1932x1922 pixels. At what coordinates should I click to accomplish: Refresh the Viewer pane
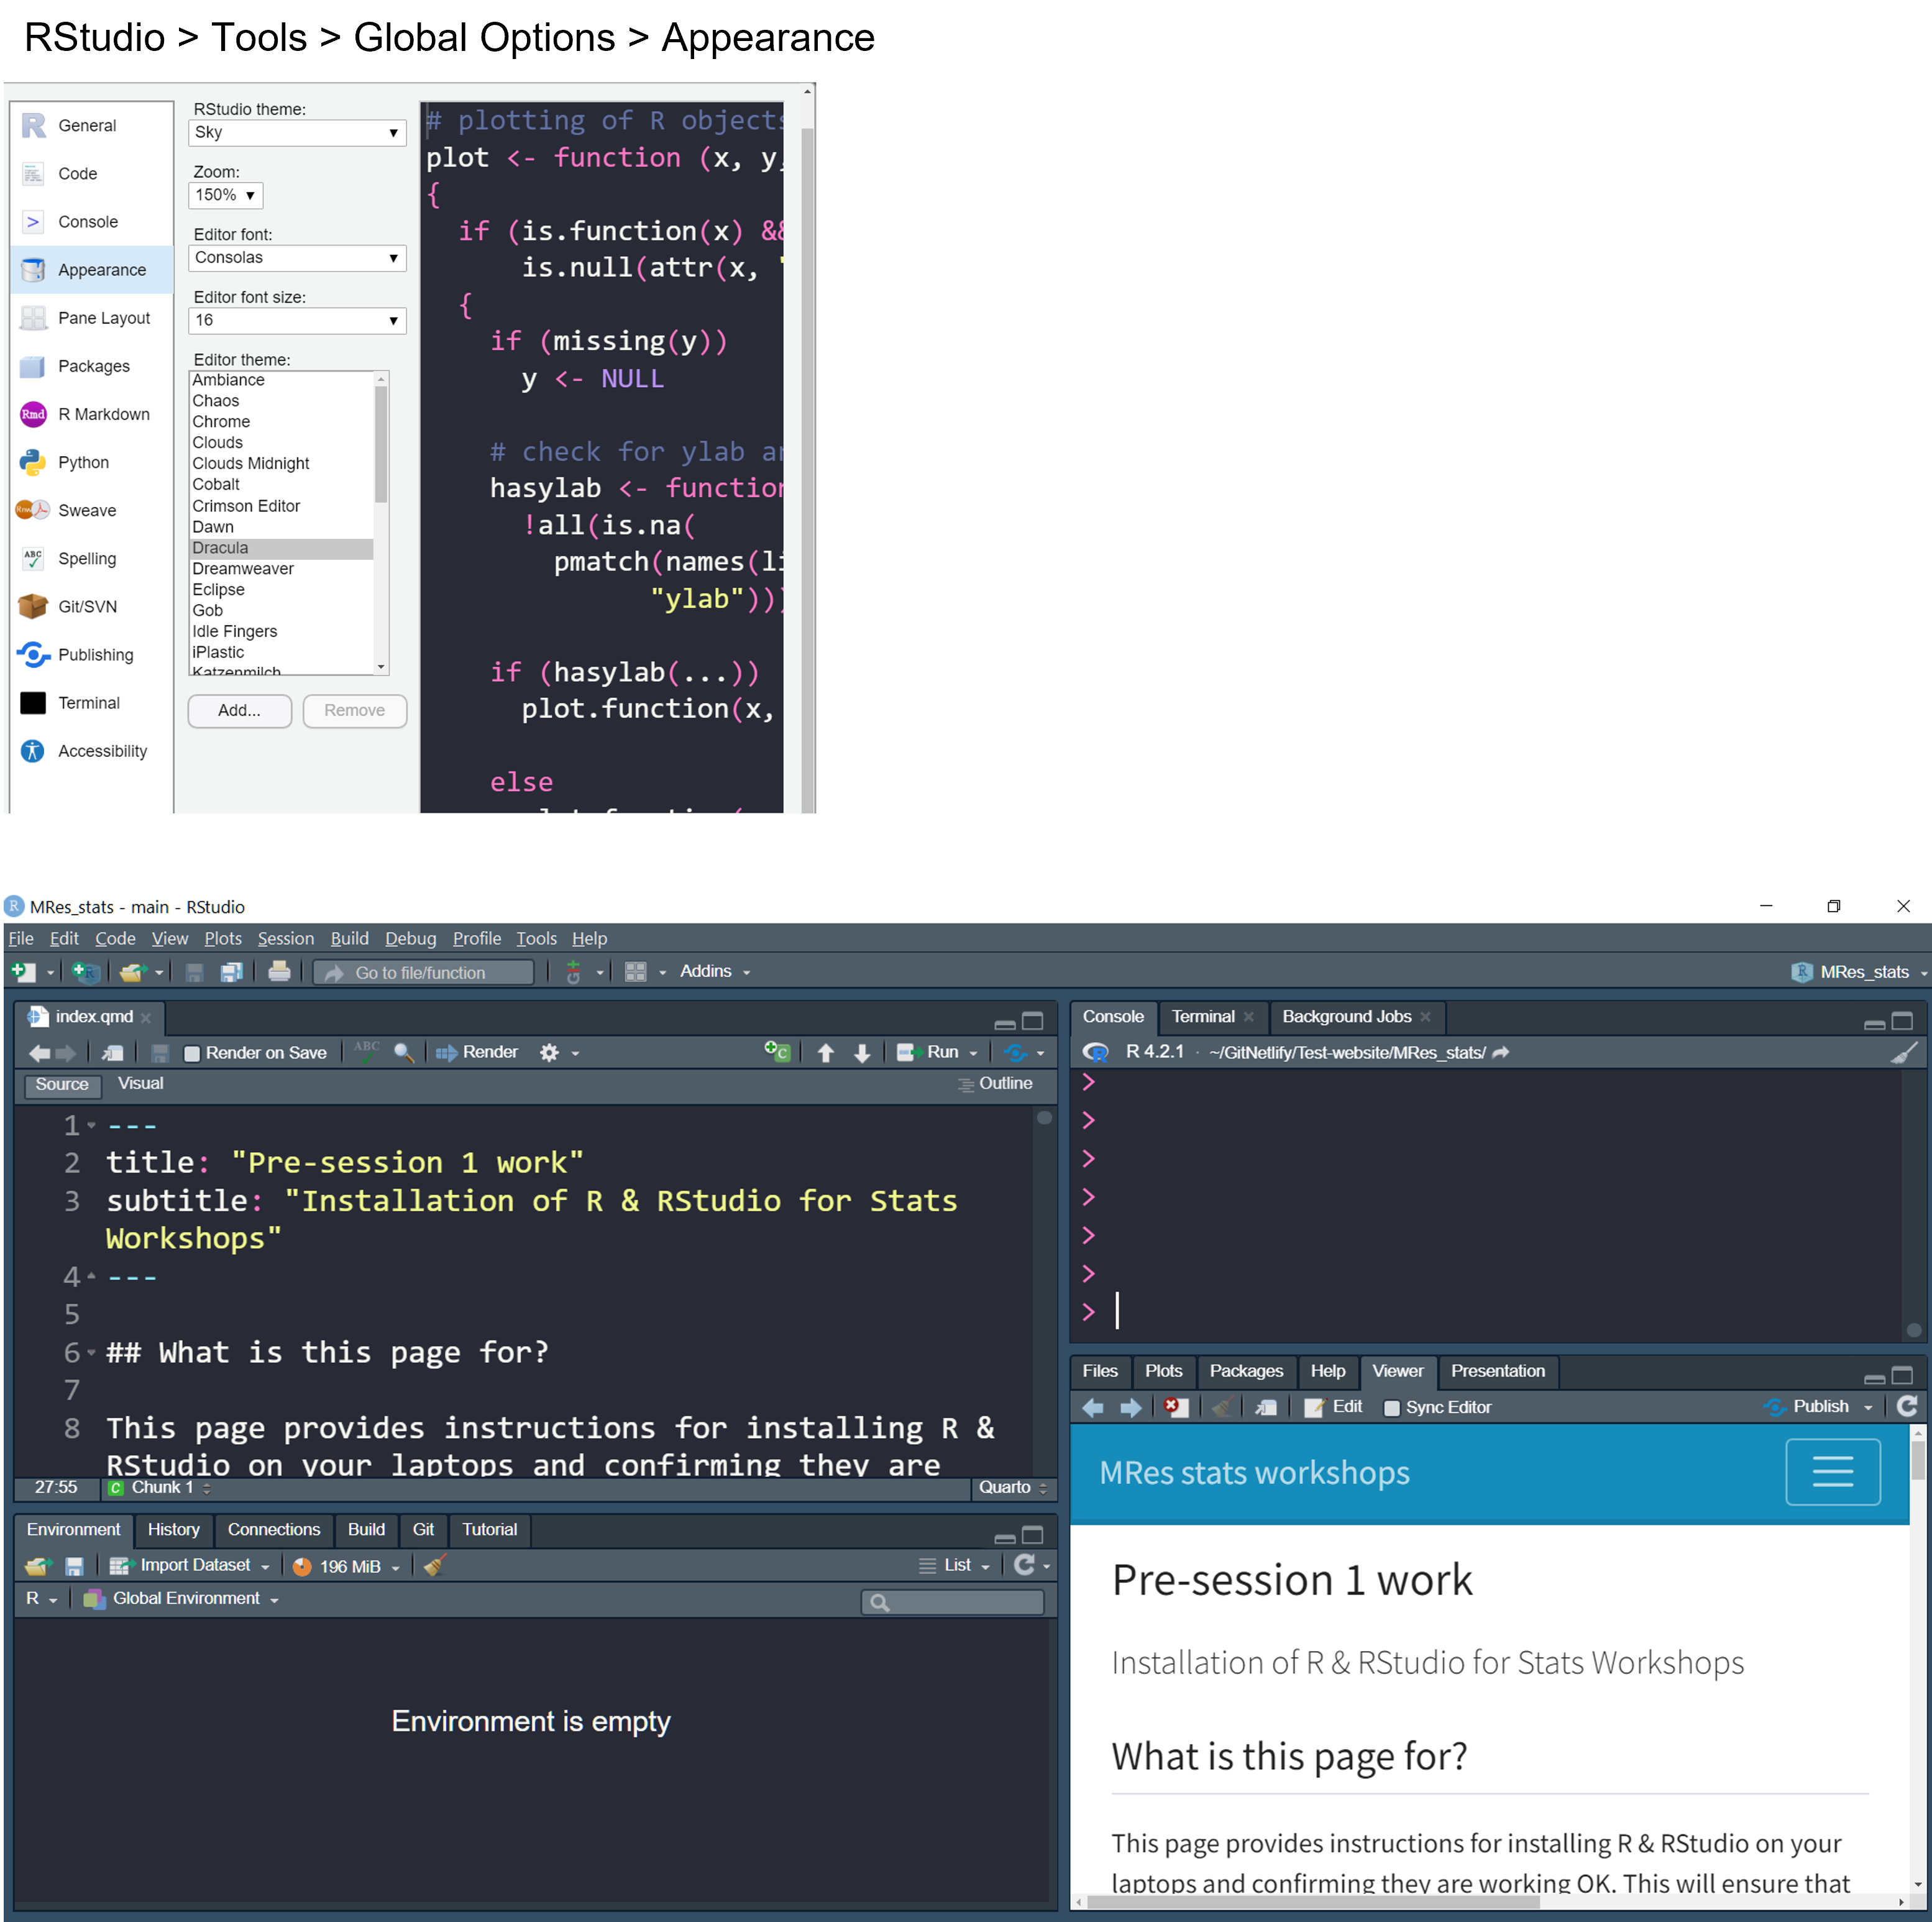(x=1907, y=1407)
